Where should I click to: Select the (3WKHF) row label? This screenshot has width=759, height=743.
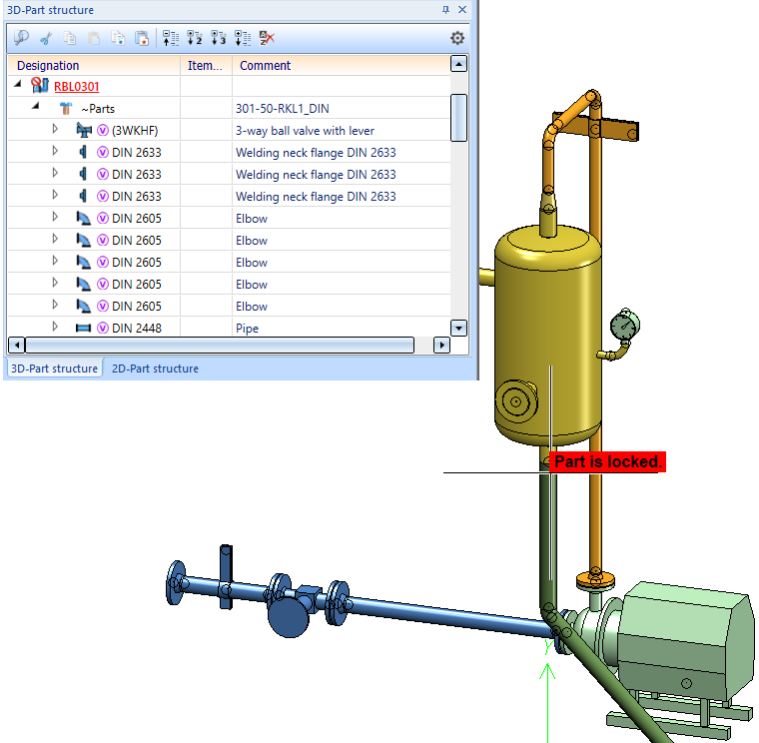click(x=135, y=131)
